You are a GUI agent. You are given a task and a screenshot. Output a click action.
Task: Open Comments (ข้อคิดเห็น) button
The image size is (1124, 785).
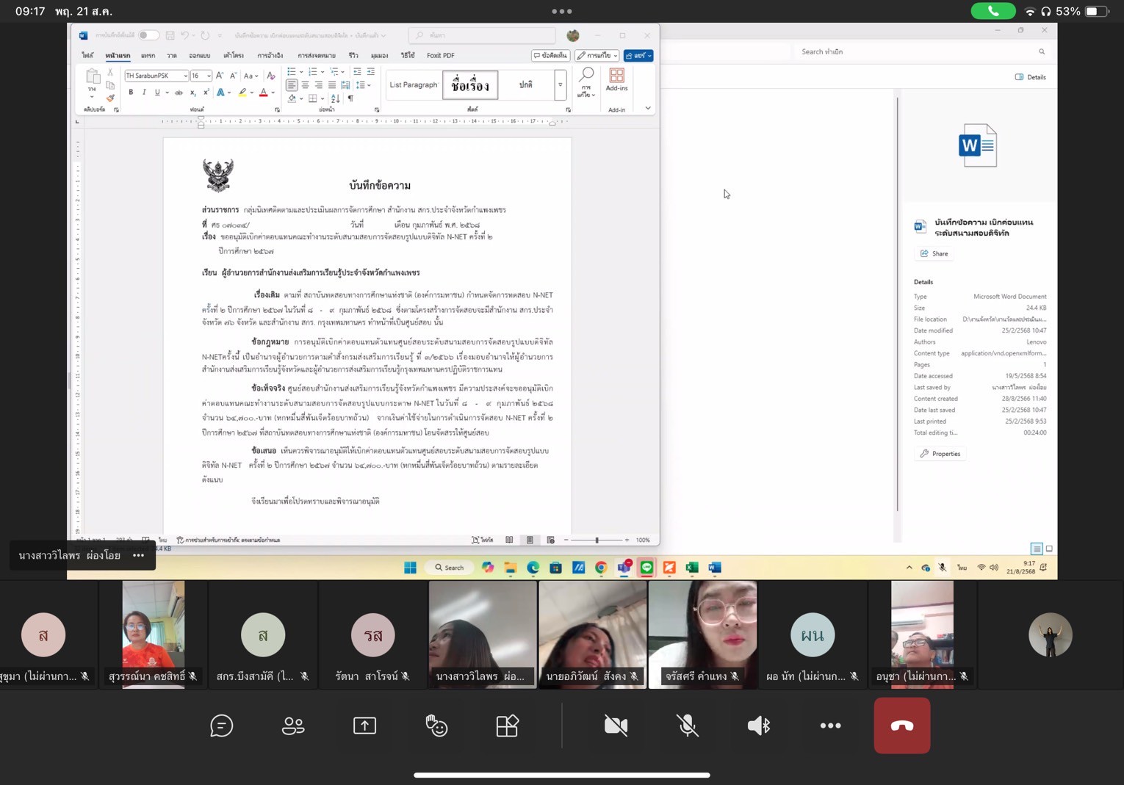pos(550,56)
